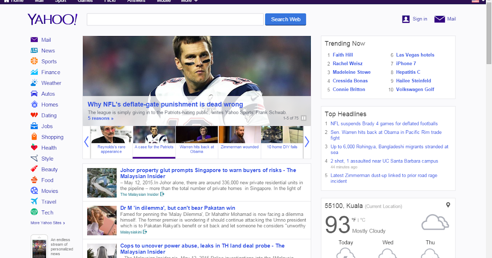
Task: Open headline about NFL suspending Brady
Action: pos(384,124)
